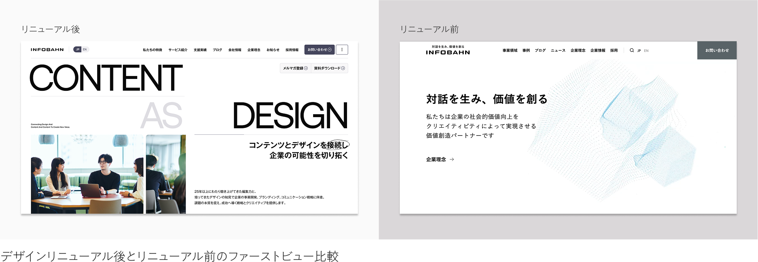Open お知らせ in the renewed header

273,50
